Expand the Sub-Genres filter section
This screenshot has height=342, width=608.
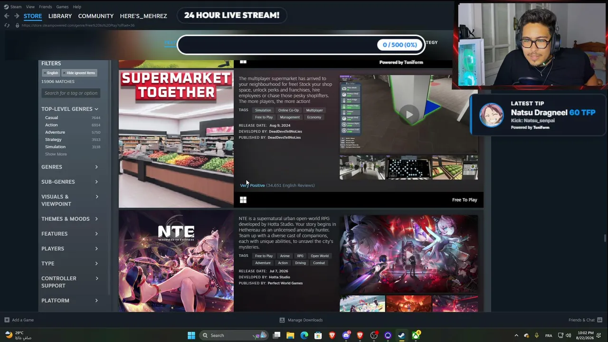pos(70,182)
